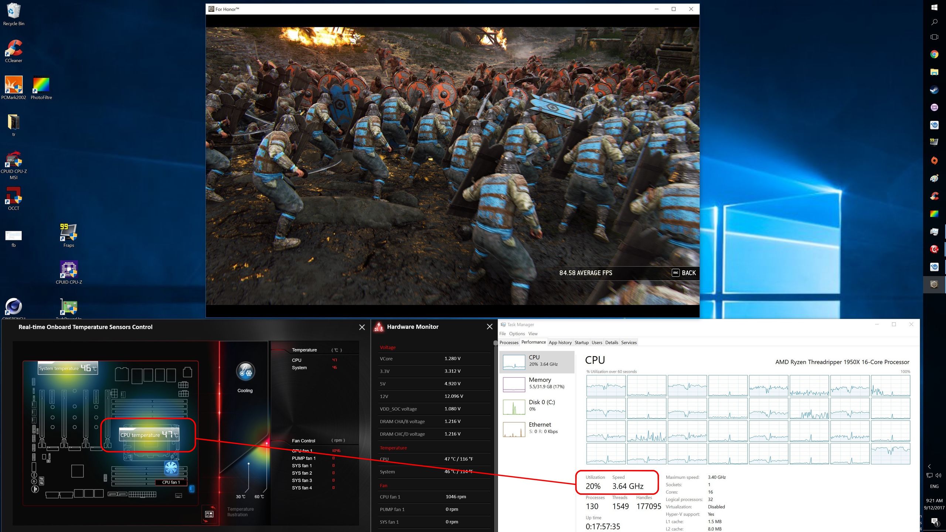946x532 pixels.
Task: Click the ENG input language indicator
Action: [x=934, y=486]
